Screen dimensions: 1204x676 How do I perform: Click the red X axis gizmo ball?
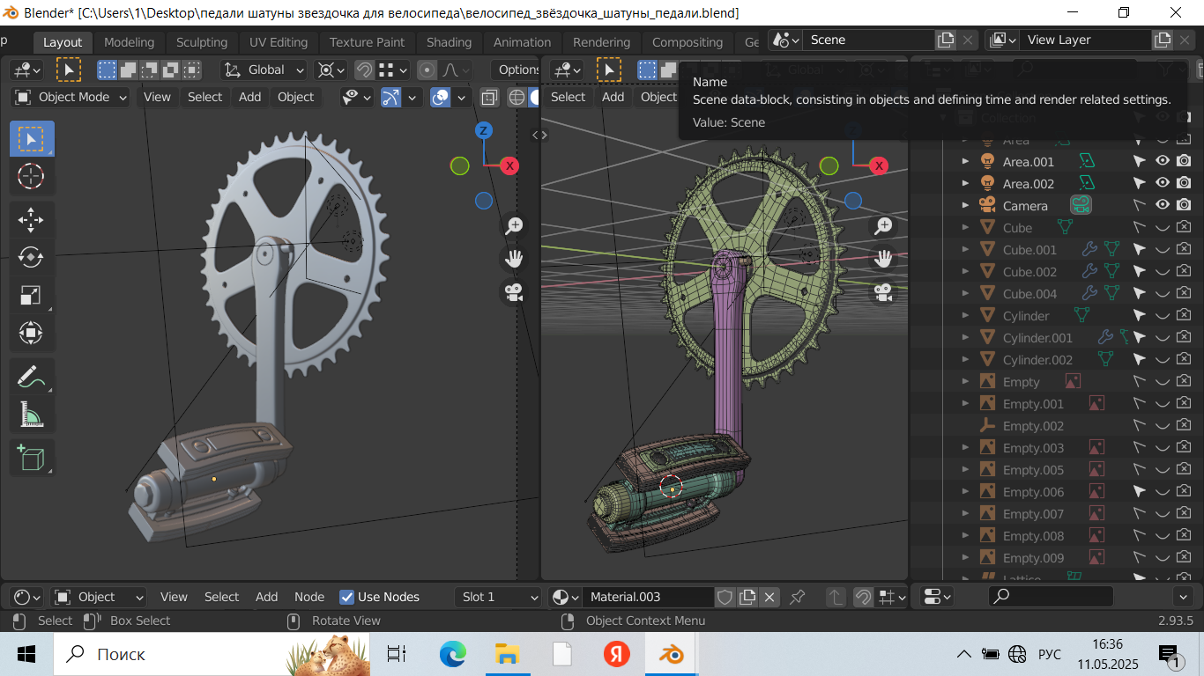click(x=509, y=165)
